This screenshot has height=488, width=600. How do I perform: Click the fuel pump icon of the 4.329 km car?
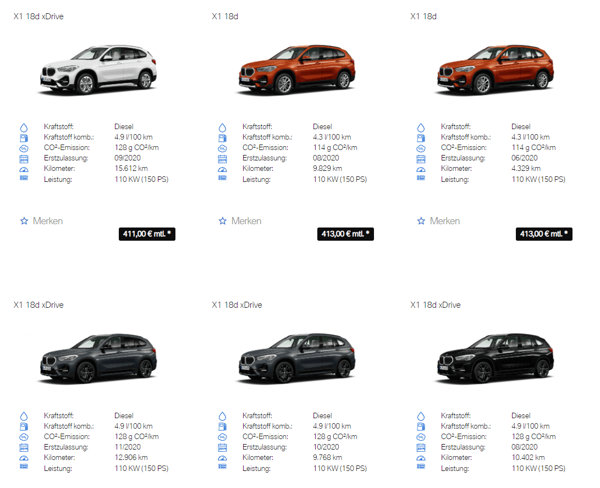coord(421,138)
